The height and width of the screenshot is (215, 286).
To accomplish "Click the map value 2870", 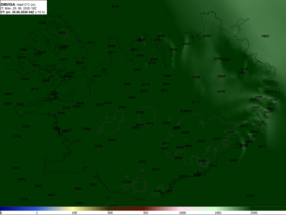I will tap(201, 141).
